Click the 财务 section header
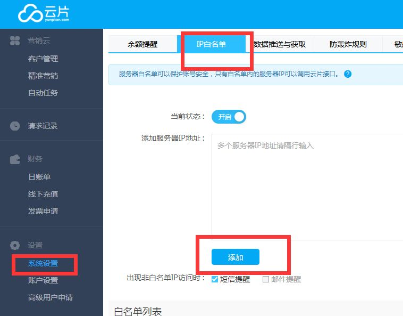 pyautogui.click(x=35, y=159)
